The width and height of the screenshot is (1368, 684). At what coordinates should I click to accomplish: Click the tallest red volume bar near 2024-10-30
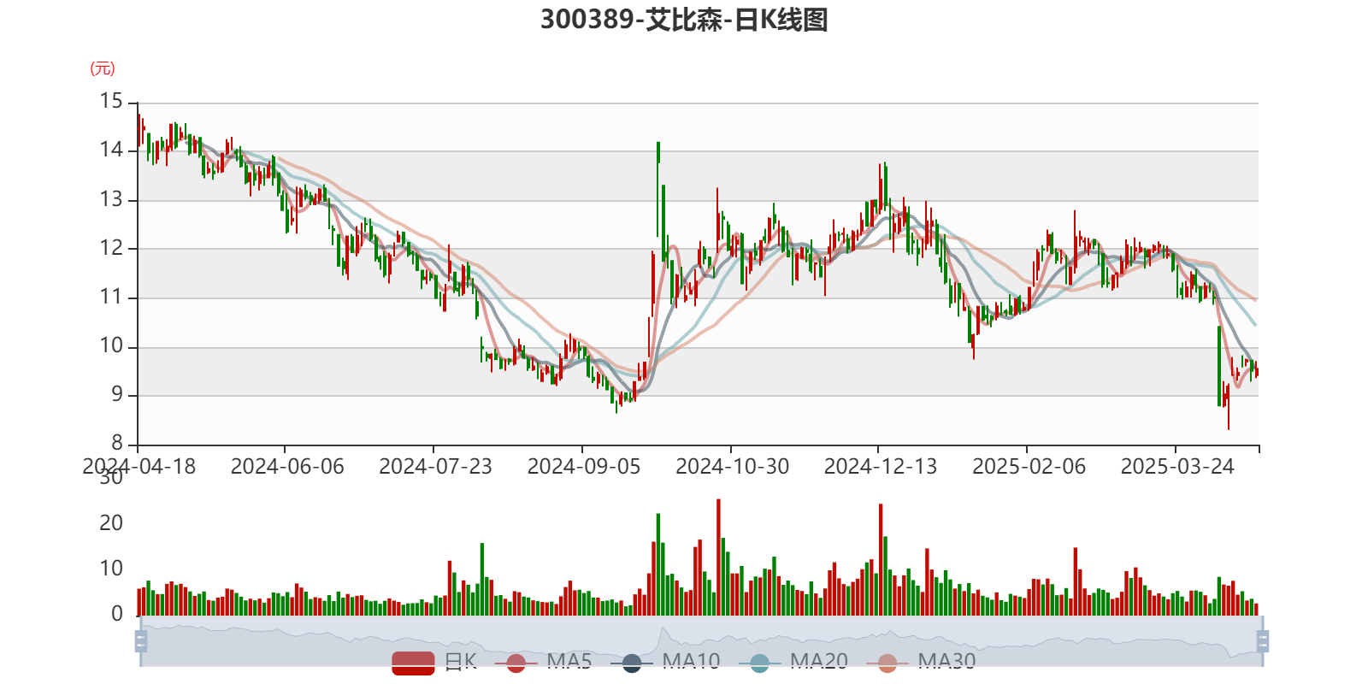(x=718, y=557)
